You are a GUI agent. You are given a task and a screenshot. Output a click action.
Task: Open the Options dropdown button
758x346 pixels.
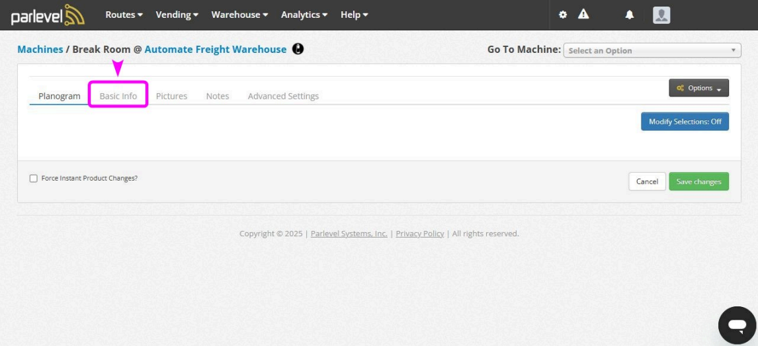tap(698, 88)
